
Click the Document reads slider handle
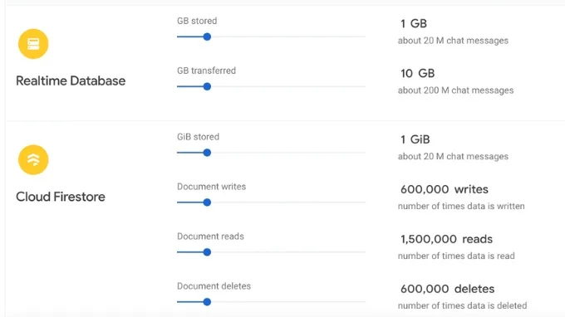207,252
